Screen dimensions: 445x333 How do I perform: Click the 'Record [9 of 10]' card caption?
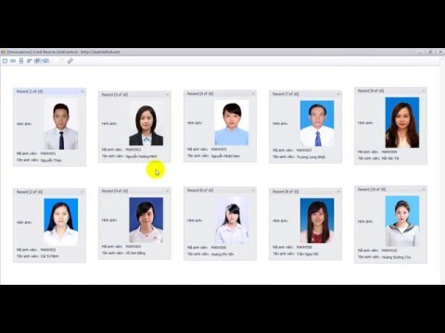point(371,91)
